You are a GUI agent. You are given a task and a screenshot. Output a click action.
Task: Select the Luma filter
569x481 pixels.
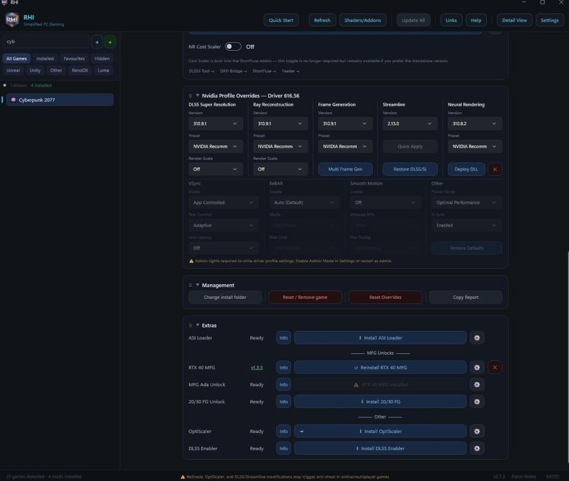tap(103, 70)
